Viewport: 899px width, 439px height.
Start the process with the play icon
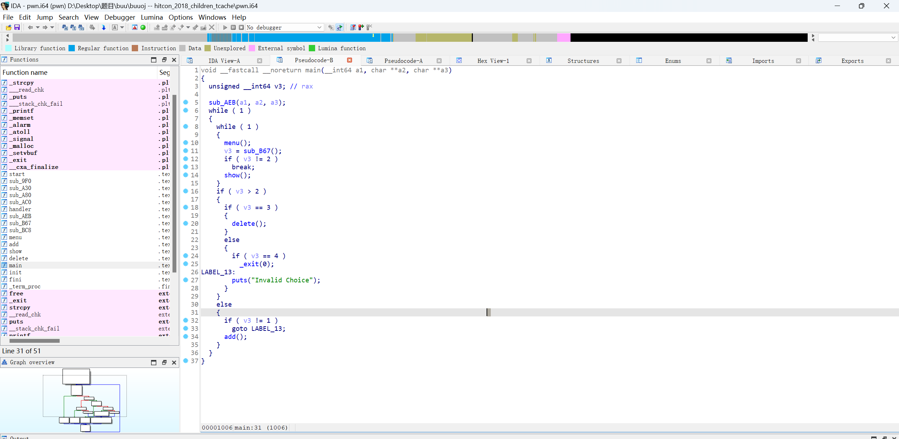click(225, 27)
